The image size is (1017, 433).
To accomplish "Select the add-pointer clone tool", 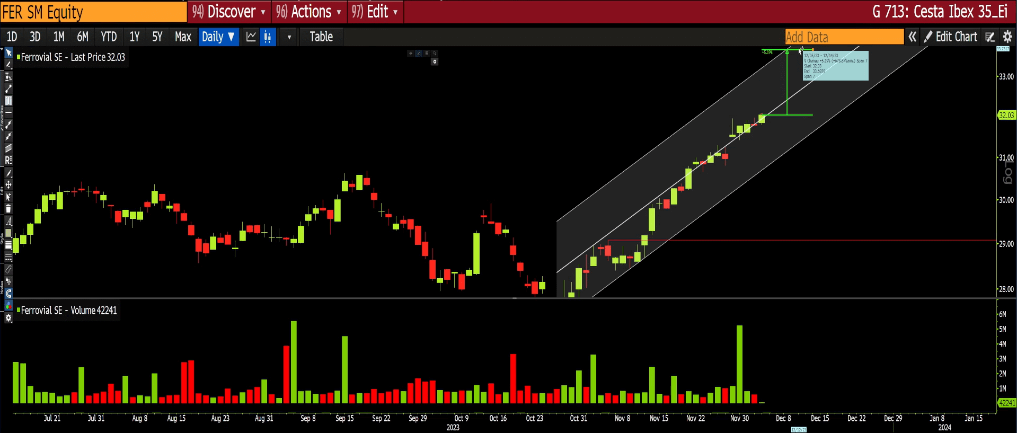I will [8, 197].
